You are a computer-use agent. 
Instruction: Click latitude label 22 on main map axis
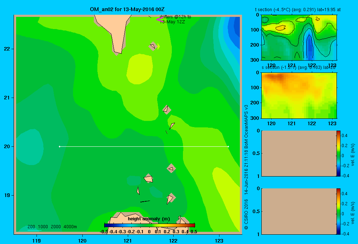tap(7, 49)
